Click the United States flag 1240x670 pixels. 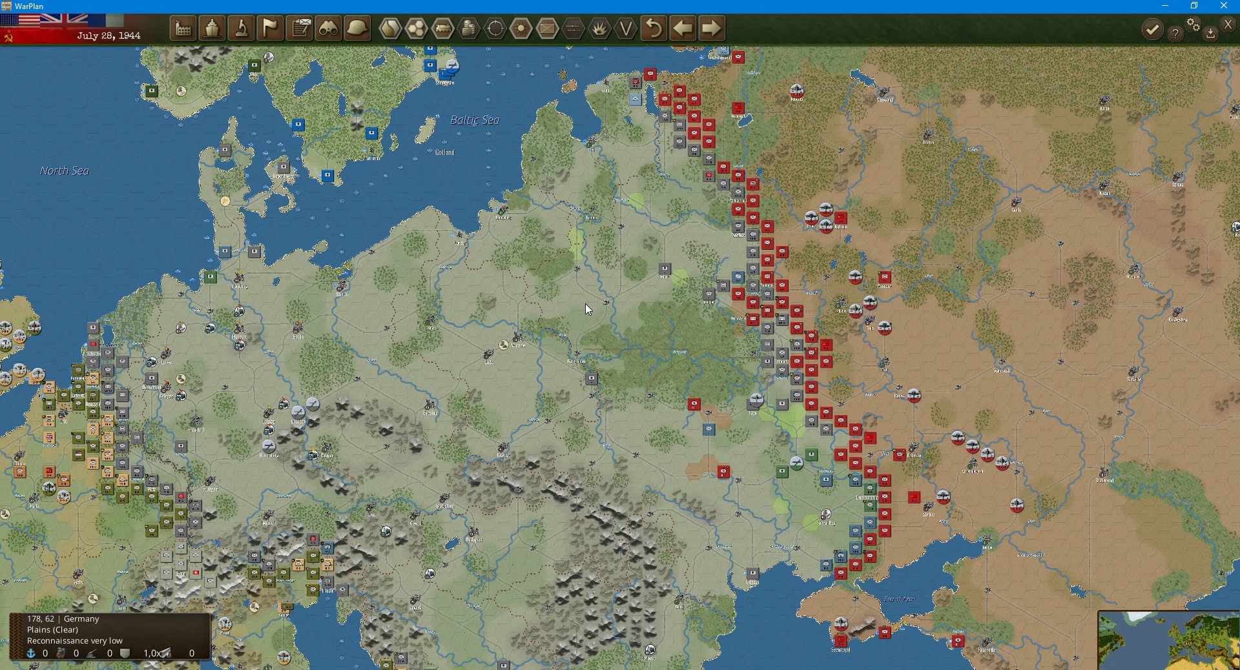point(20,20)
